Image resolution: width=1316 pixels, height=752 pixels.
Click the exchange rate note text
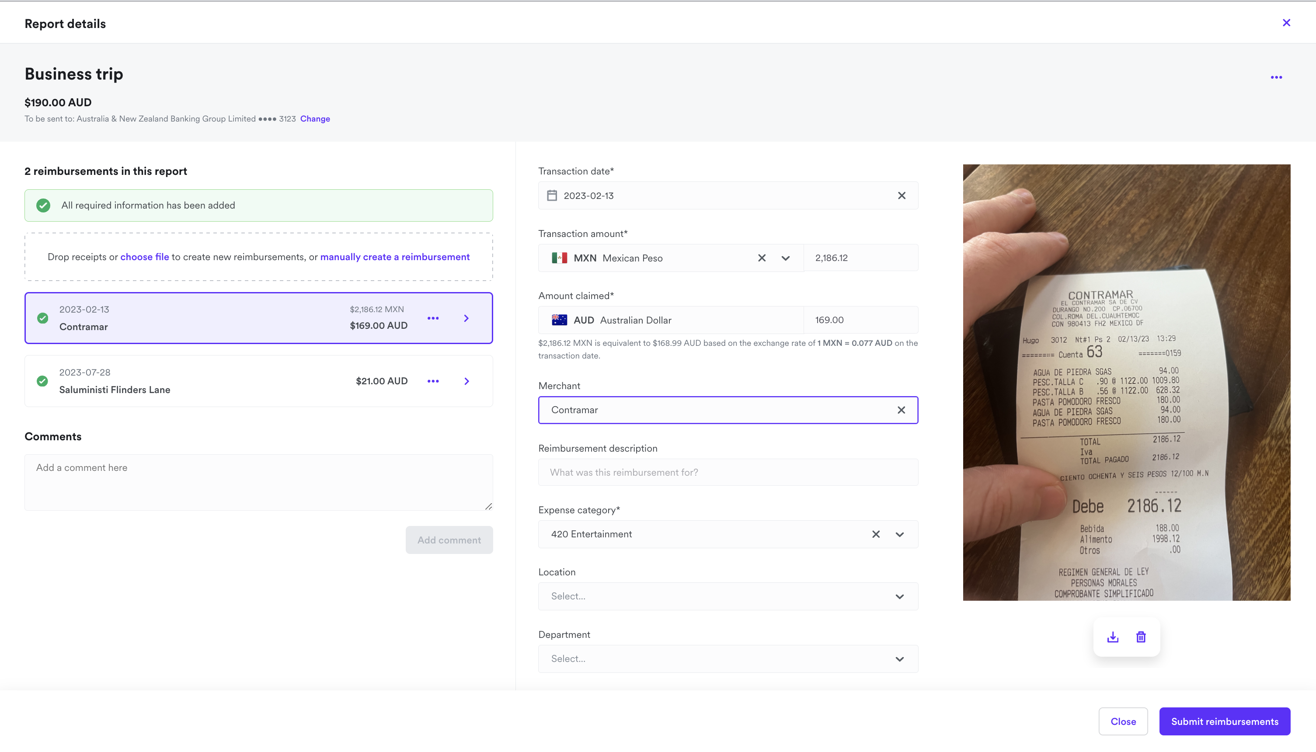[728, 349]
